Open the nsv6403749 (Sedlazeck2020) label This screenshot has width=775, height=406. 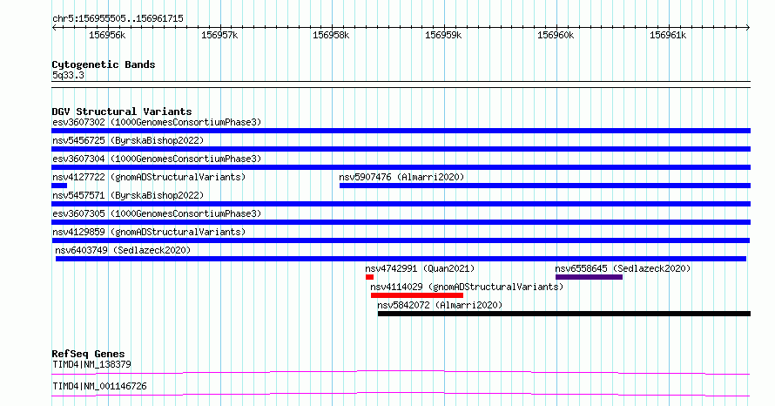(123, 250)
